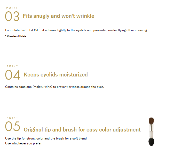
Task: Click the "POINT" label above 05
Action: (x=12, y=118)
